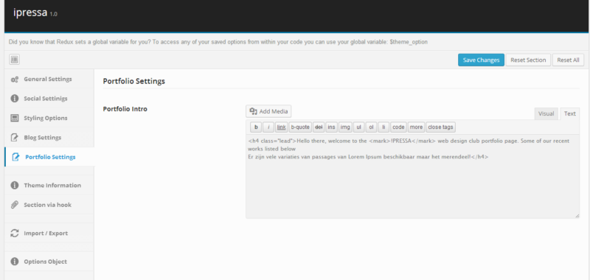The image size is (590, 280).
Task: Select Portfolio Settings section
Action: 49,157
